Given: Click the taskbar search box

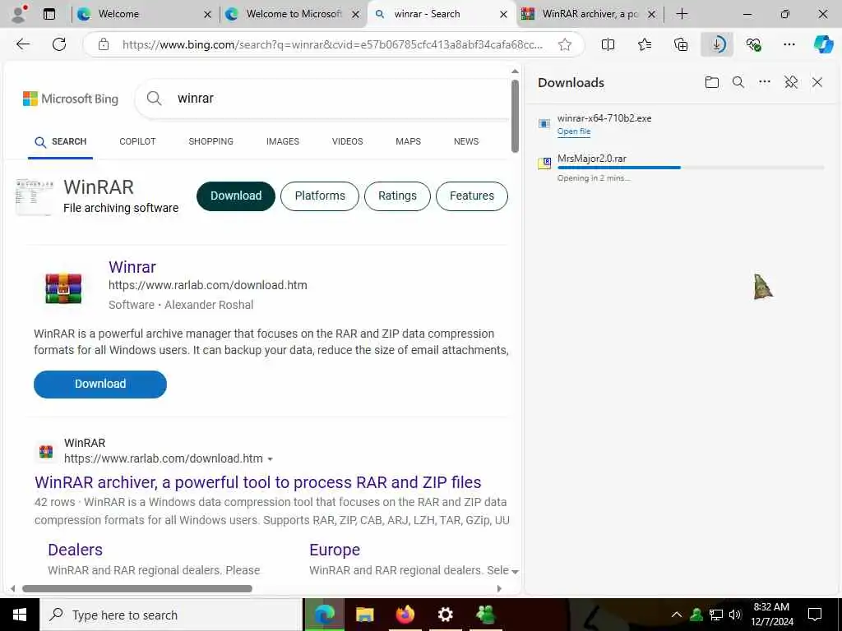Looking at the screenshot, I should tap(171, 615).
